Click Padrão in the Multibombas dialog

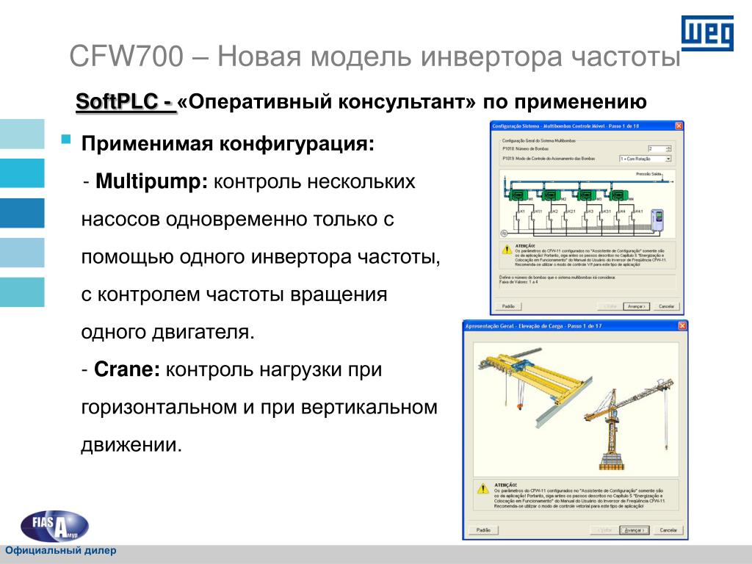[x=508, y=306]
